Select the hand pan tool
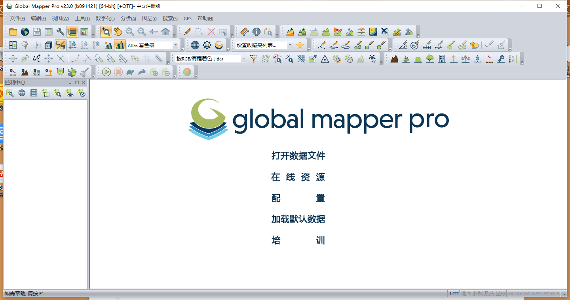This screenshot has height=300, width=570. point(118,32)
